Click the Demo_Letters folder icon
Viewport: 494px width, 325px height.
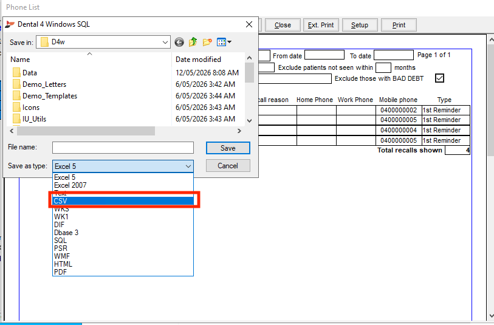pyautogui.click(x=16, y=84)
